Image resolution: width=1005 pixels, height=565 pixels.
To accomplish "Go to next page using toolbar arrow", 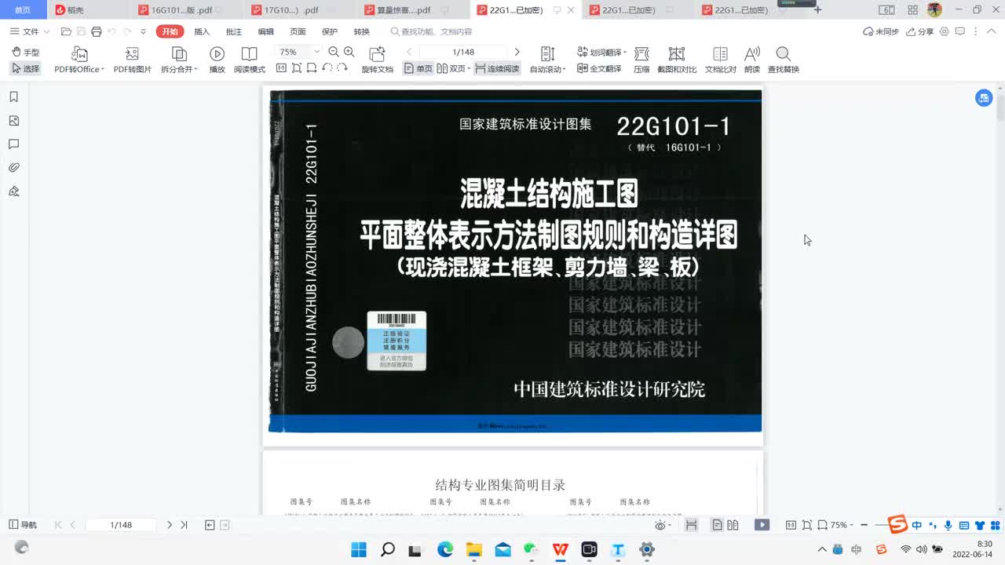I will click(x=517, y=52).
